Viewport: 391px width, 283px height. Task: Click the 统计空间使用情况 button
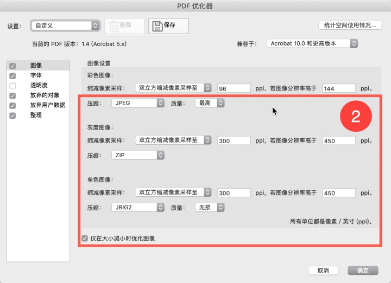point(350,25)
